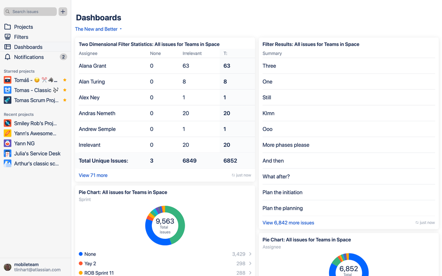Open Notifications in the sidebar

tap(35, 57)
